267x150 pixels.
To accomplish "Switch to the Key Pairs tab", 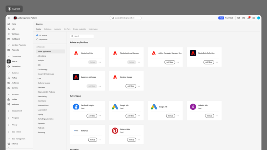I will coord(67,29).
